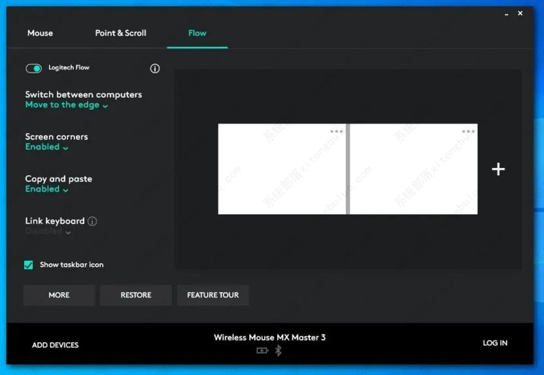Select the right computer screen tile
The height and width of the screenshot is (375, 544).
[x=413, y=169]
